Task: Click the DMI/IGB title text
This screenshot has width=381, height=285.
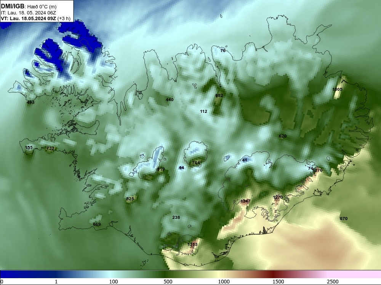Action: (13, 6)
